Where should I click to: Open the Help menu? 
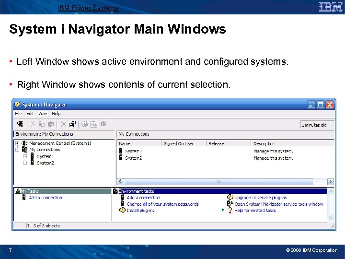pyautogui.click(x=56, y=114)
